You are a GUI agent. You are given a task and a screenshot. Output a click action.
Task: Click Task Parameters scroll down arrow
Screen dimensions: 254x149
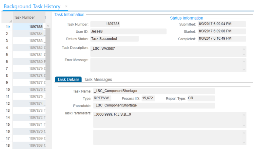coord(244,125)
